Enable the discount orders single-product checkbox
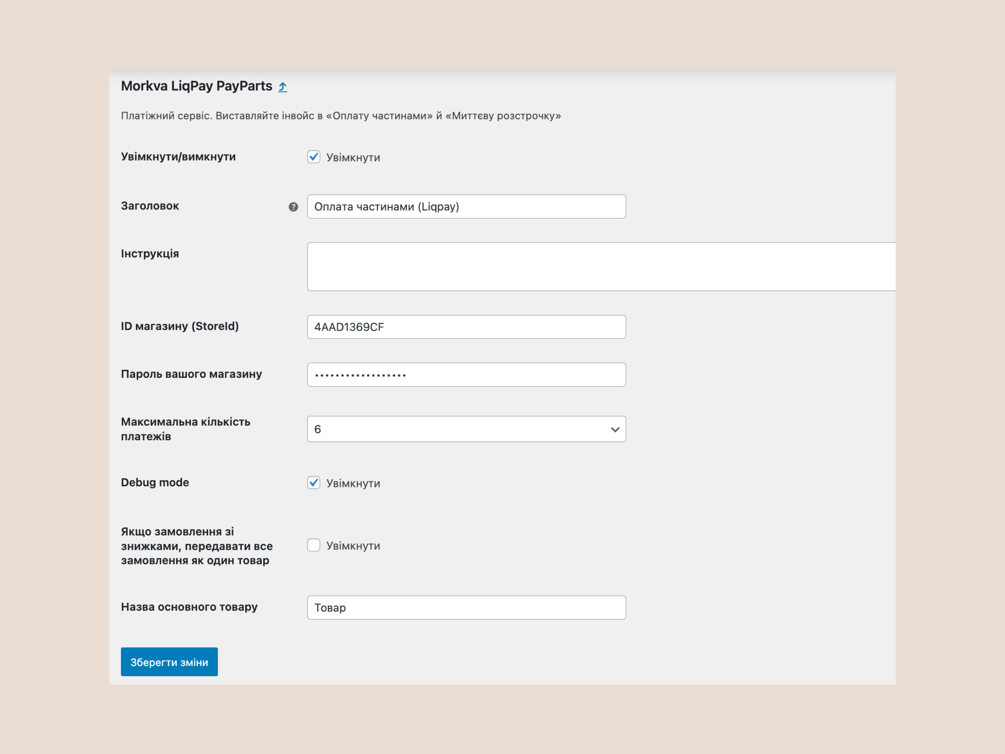This screenshot has width=1005, height=754. coord(314,545)
